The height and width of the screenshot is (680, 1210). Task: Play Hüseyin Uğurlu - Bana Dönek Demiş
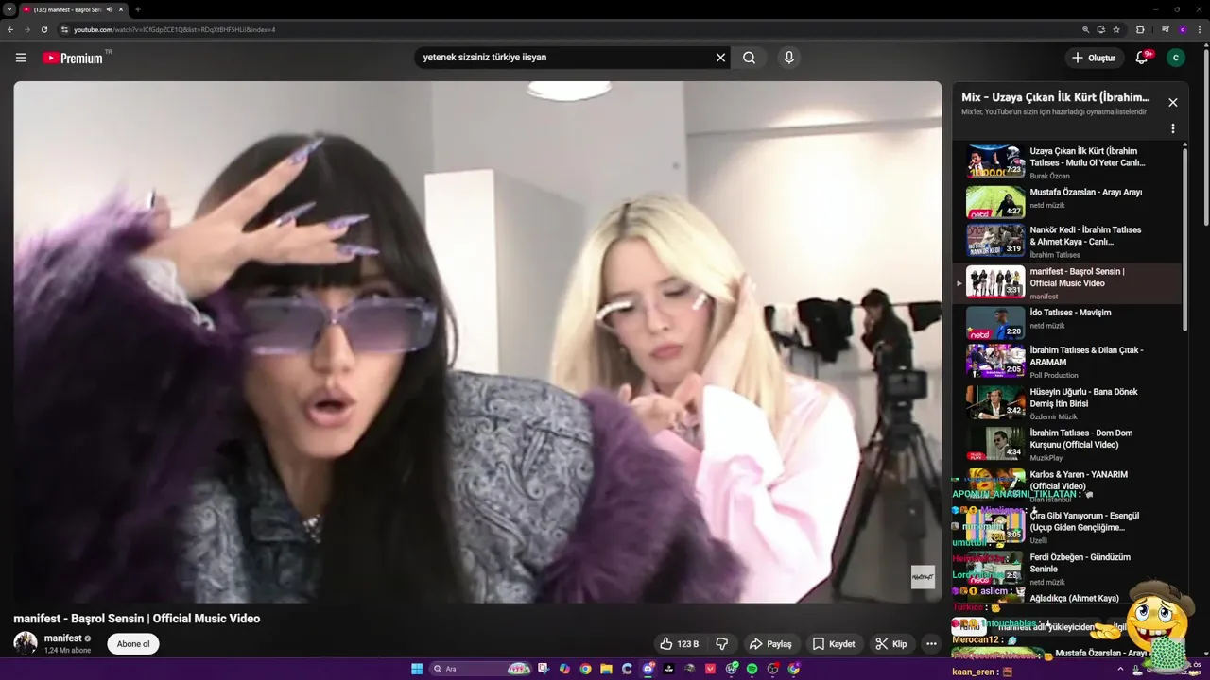(x=1068, y=403)
